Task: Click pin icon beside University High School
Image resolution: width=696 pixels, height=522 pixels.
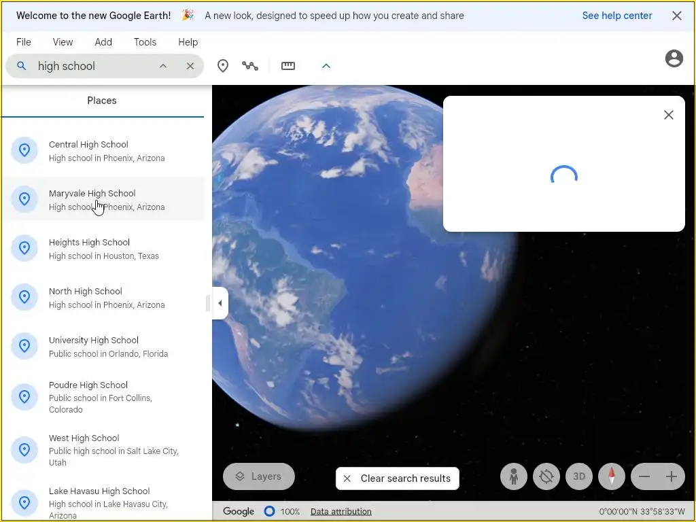Action: click(x=24, y=346)
